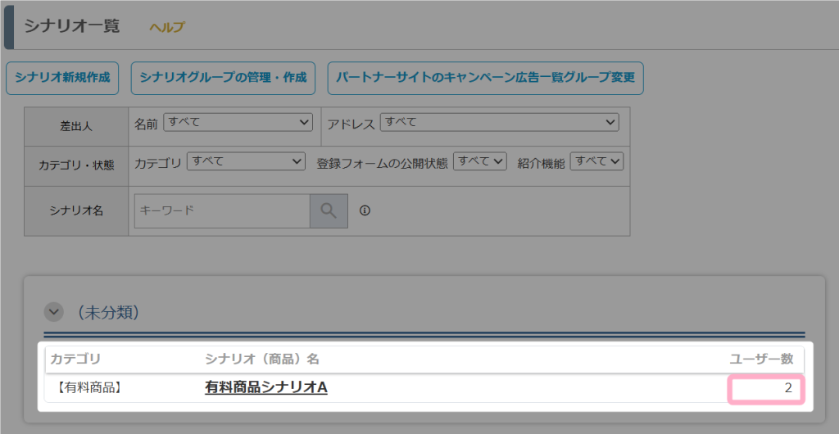839x434 pixels.
Task: Click the (未分類) group title
Action: [x=109, y=313]
